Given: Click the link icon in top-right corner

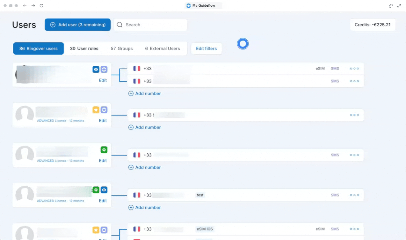Looking at the screenshot, I should tap(391, 6).
